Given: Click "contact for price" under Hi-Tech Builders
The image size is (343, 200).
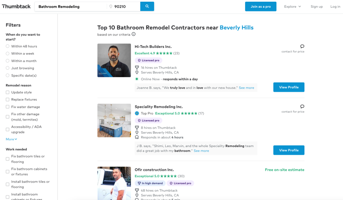Looking at the screenshot, I should tap(293, 52).
